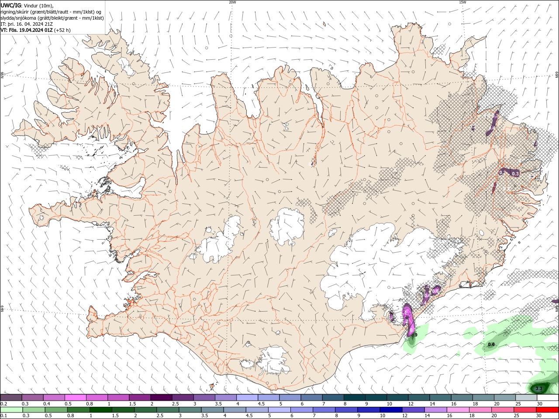Click the 0.6 label in offshore green rain area

point(491,345)
